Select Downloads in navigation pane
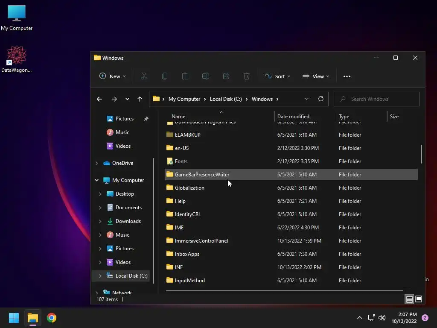Image resolution: width=437 pixels, height=328 pixels. pos(124,221)
